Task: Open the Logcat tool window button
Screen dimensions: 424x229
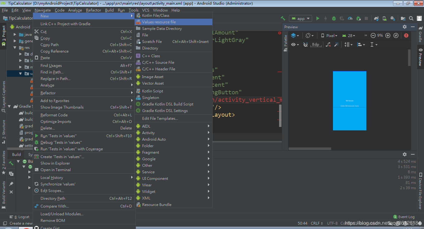Action: (20, 217)
